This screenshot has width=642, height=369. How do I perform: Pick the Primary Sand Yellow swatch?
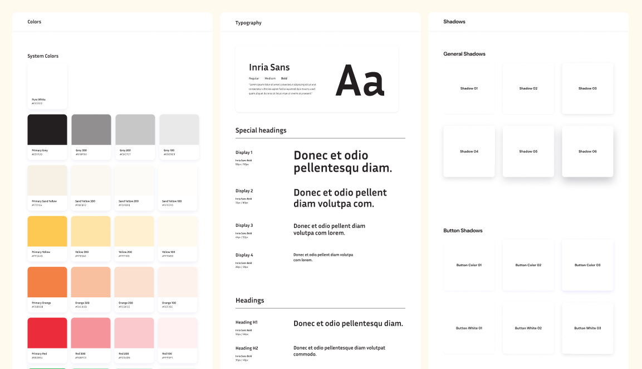[47, 181]
